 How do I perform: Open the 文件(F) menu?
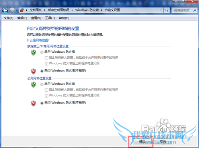(8, 18)
